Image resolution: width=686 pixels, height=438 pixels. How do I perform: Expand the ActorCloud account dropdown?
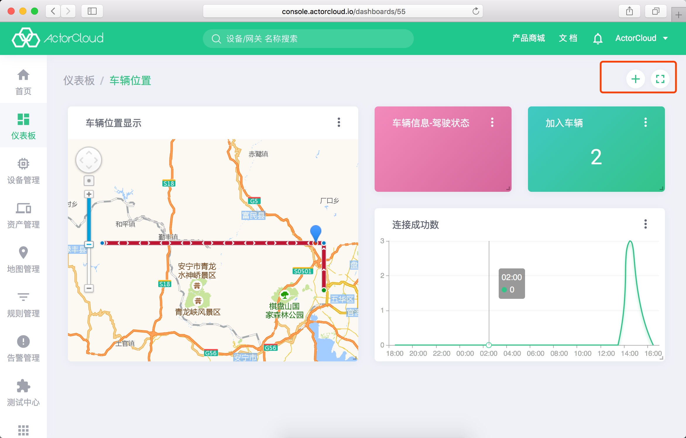642,38
